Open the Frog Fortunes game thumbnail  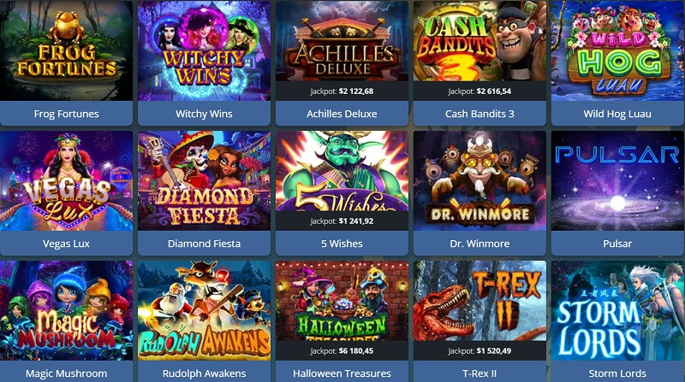67,50
